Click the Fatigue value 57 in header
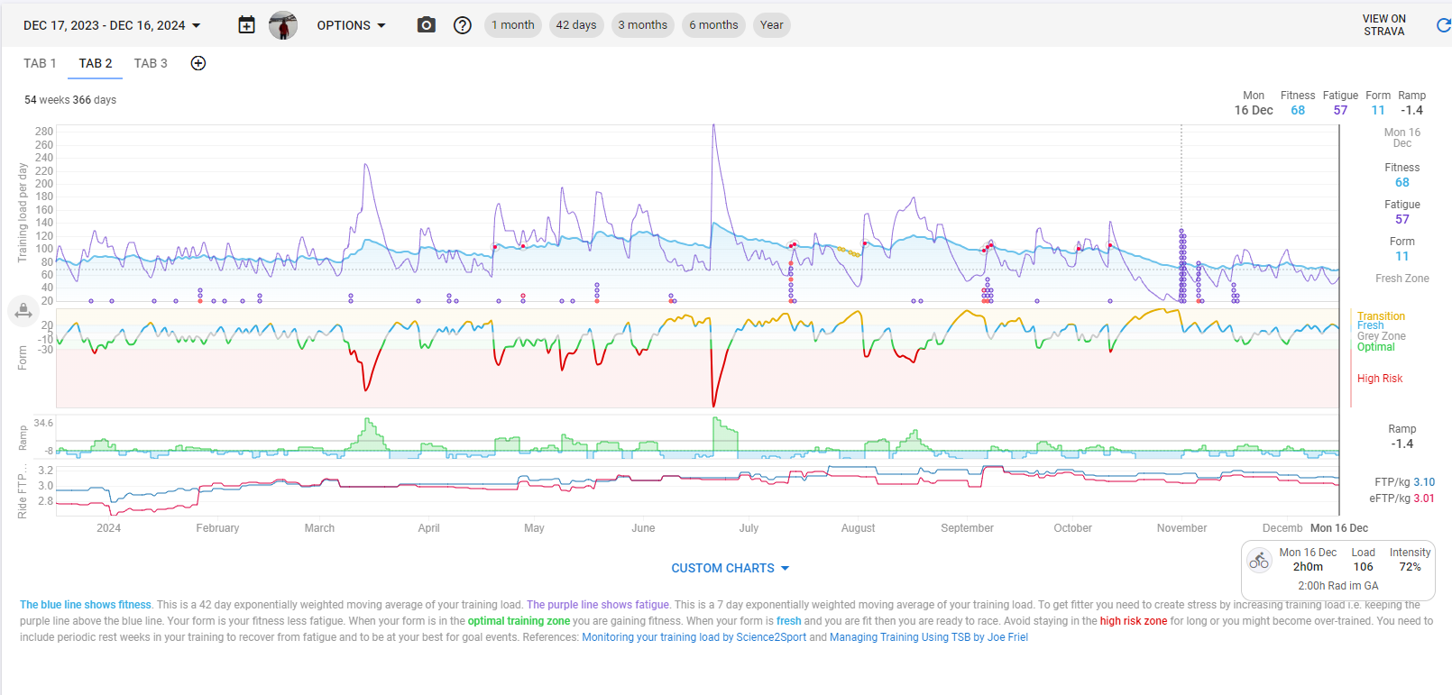 point(1340,110)
